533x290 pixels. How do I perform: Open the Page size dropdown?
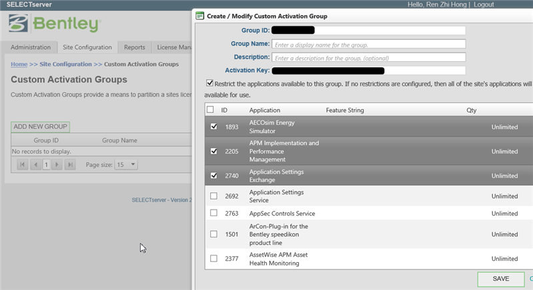(126, 164)
